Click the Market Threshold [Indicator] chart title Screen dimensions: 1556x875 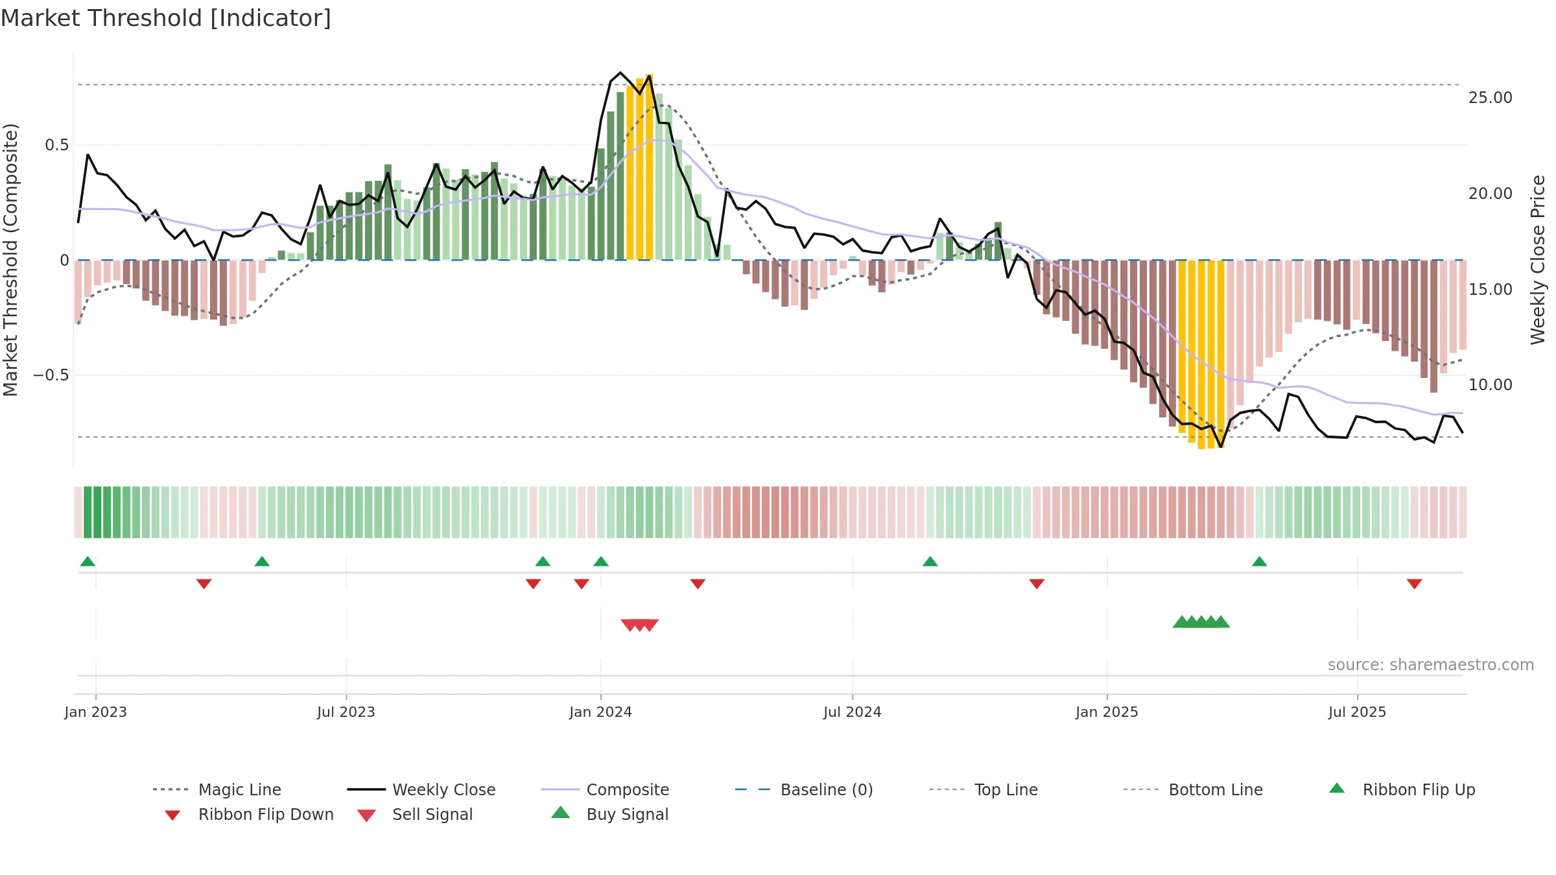click(x=166, y=18)
